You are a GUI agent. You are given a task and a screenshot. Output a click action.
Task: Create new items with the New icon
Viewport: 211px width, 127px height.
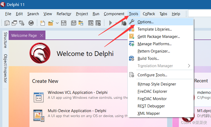tap(42, 23)
